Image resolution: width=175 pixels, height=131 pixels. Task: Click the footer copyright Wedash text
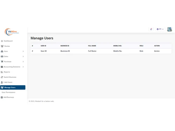41,101
